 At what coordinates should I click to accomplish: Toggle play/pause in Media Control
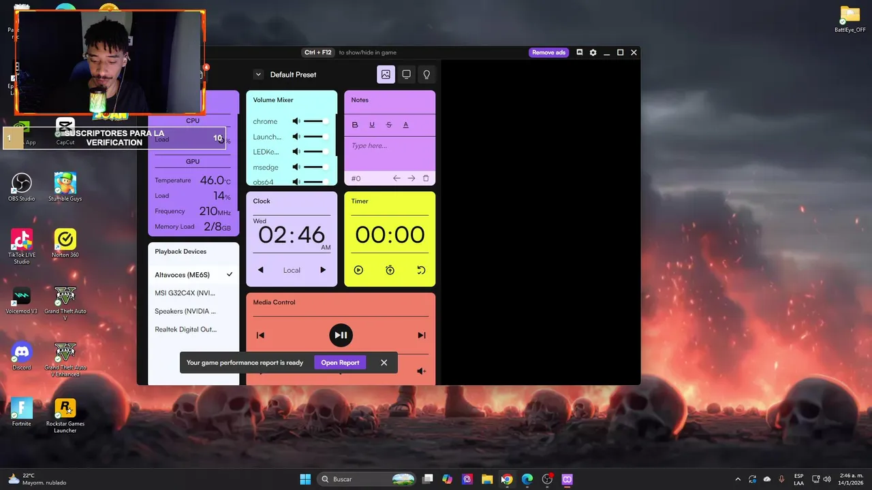click(341, 335)
